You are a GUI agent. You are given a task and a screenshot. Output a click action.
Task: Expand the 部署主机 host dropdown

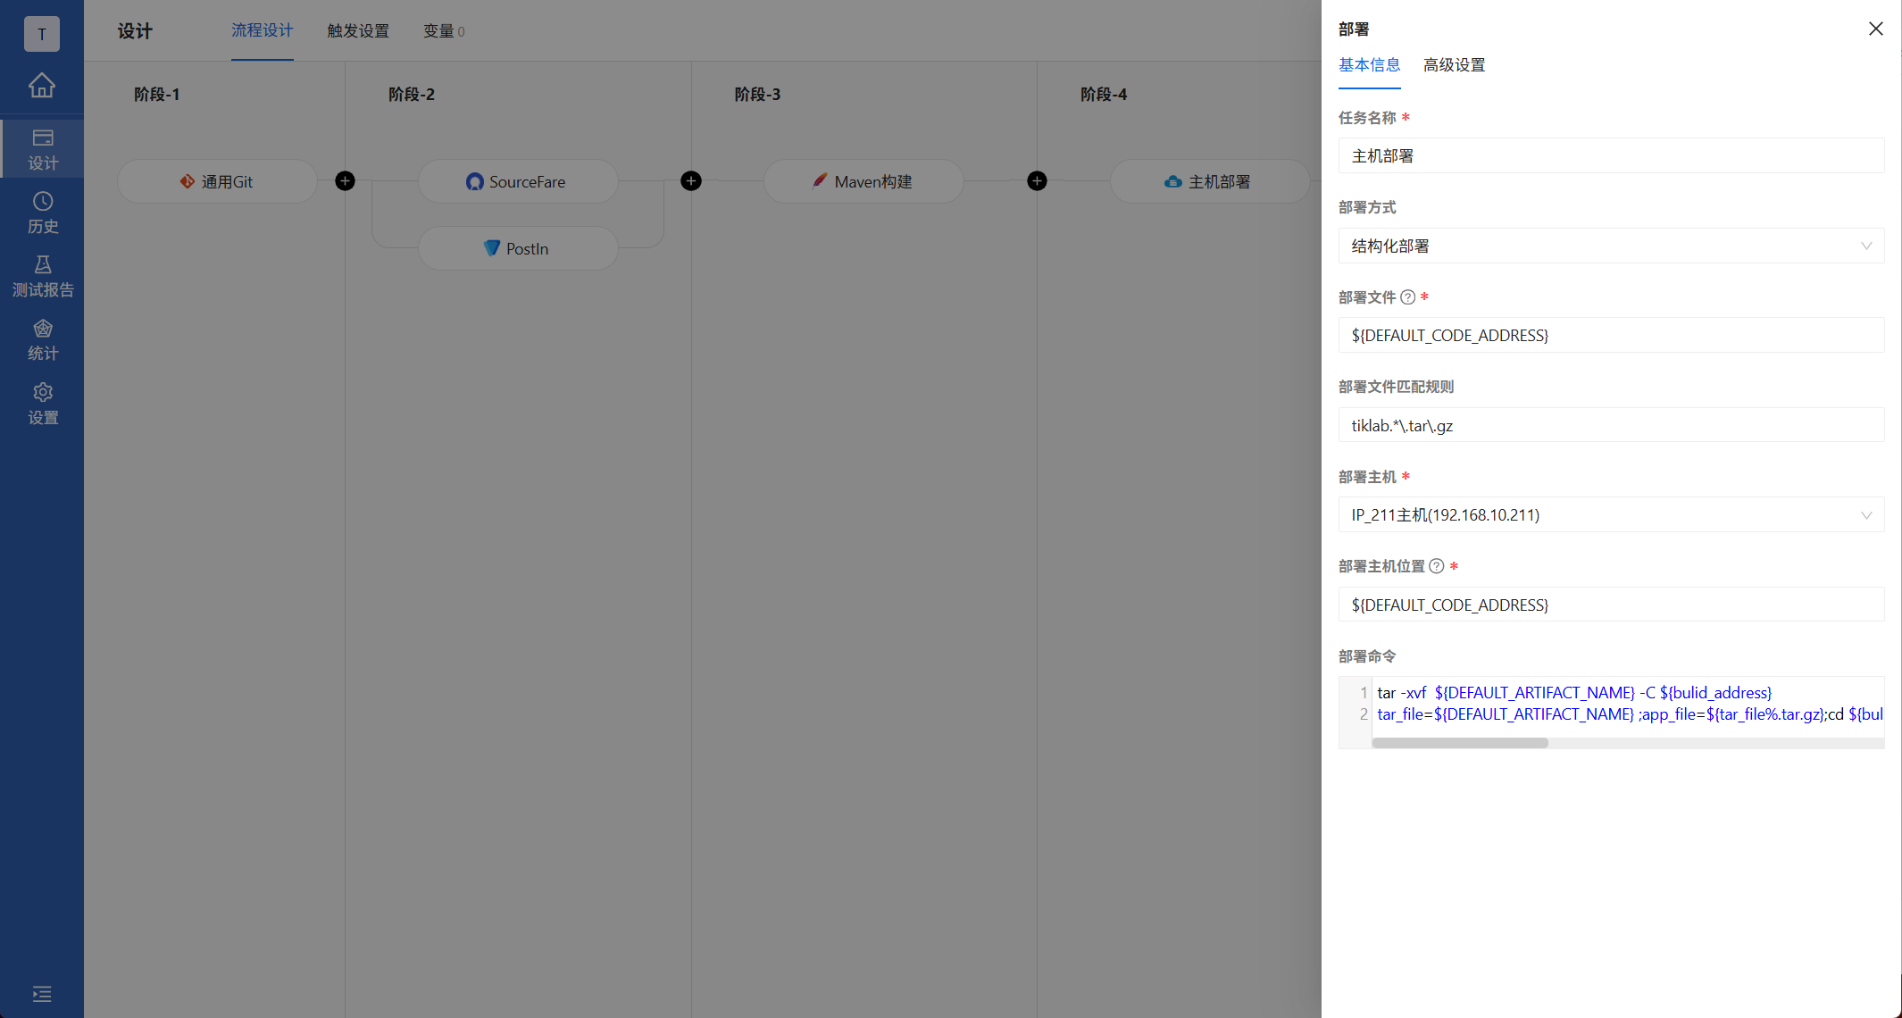(1610, 515)
